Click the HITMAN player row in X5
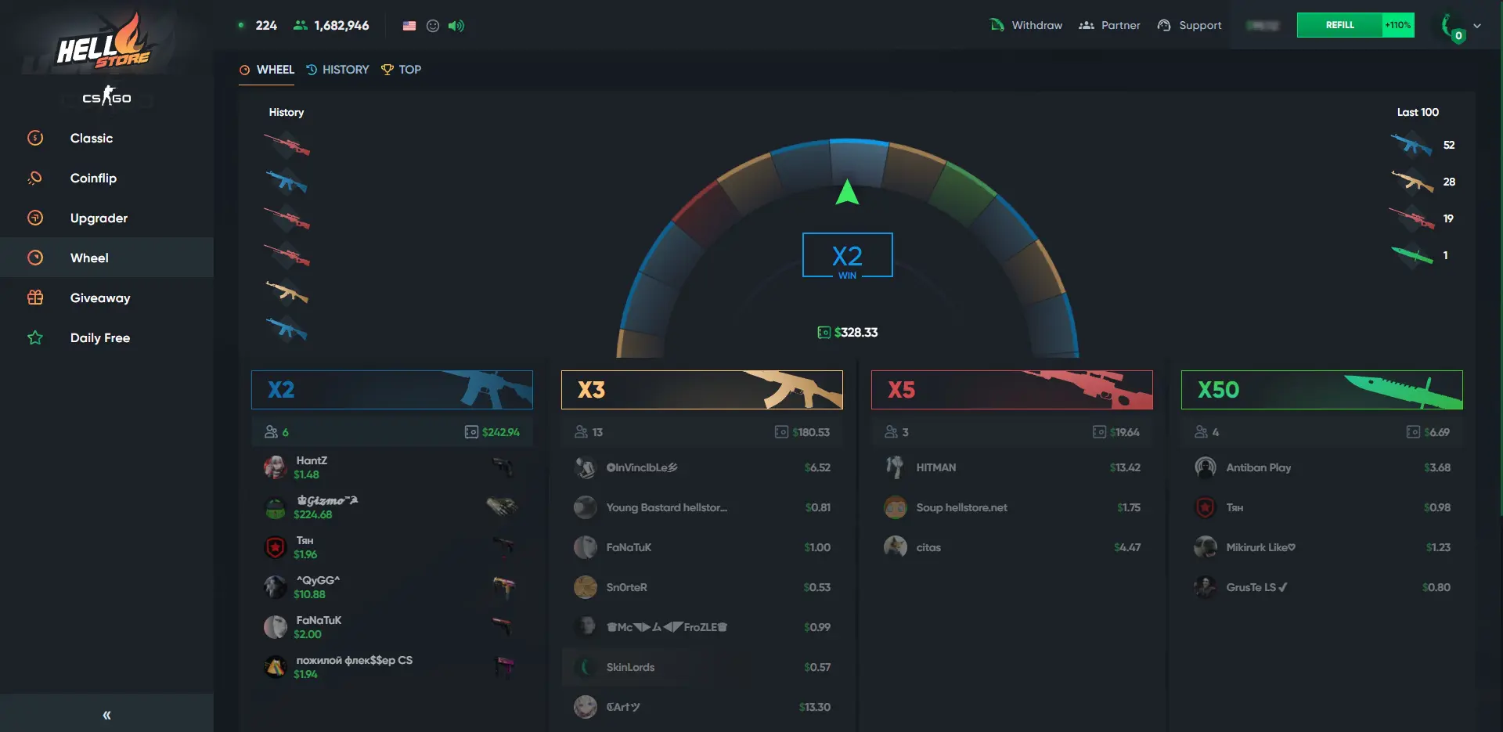Image resolution: width=1503 pixels, height=732 pixels. pos(1012,467)
